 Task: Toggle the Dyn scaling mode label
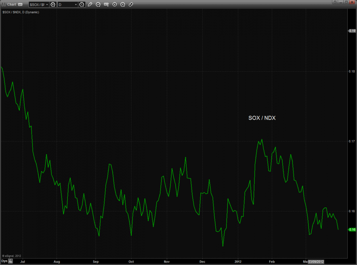point(4,261)
